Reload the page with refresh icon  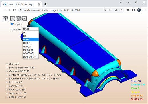point(14,10)
